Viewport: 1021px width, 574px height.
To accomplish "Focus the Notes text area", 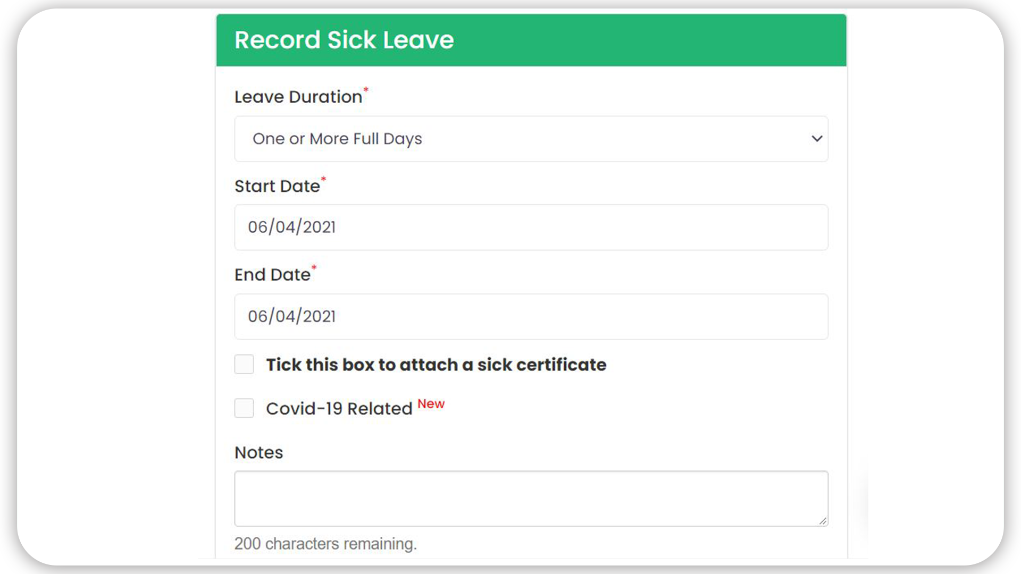I will [531, 499].
